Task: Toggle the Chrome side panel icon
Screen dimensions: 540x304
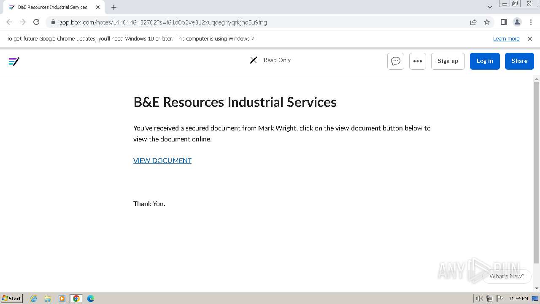Action: tap(503, 22)
